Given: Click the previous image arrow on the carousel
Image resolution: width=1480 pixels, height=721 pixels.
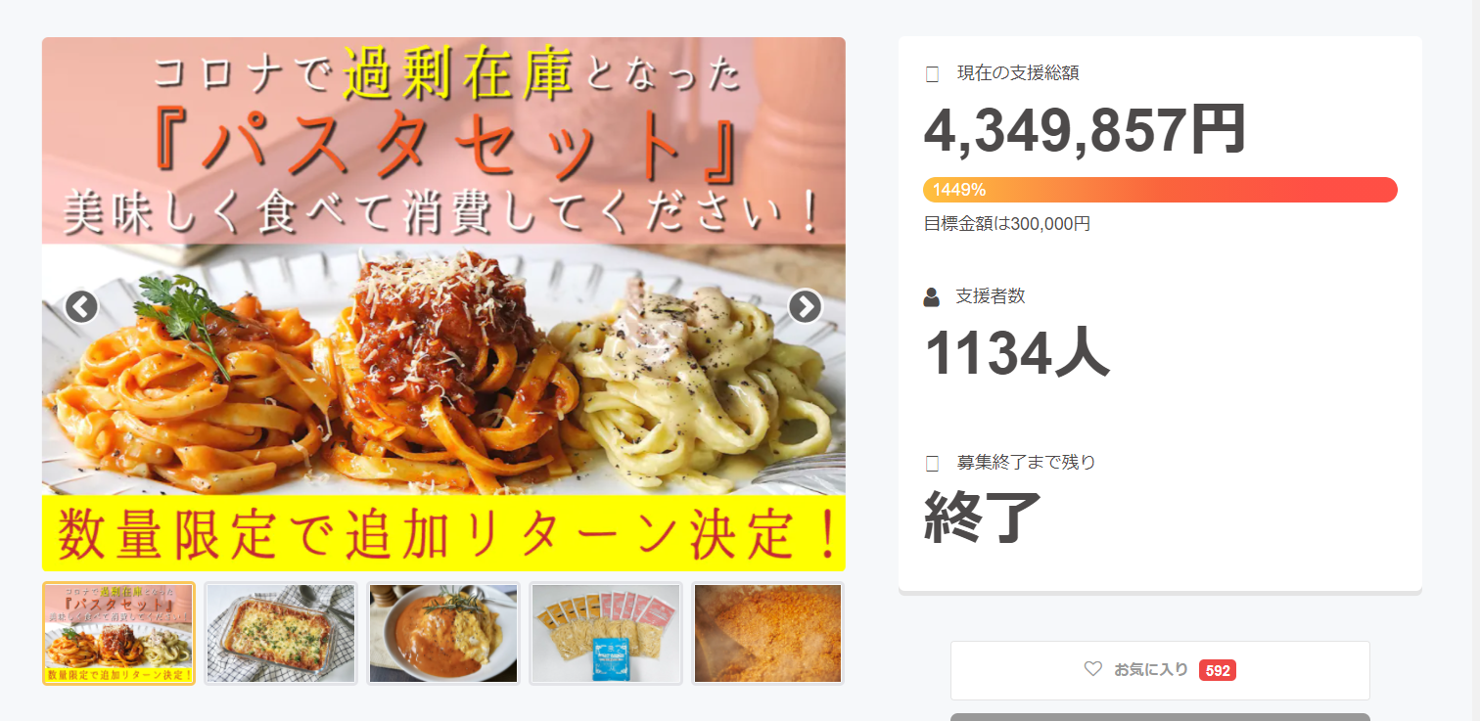Looking at the screenshot, I should pos(81,307).
